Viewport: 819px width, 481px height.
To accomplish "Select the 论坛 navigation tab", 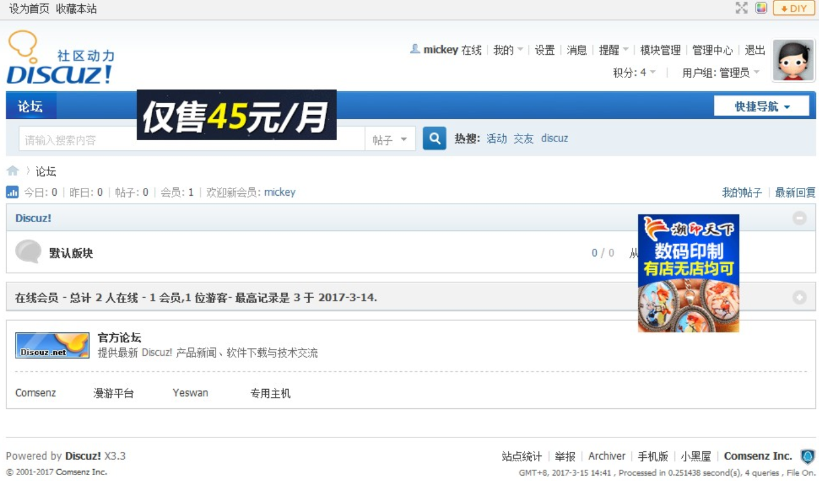I will (30, 106).
